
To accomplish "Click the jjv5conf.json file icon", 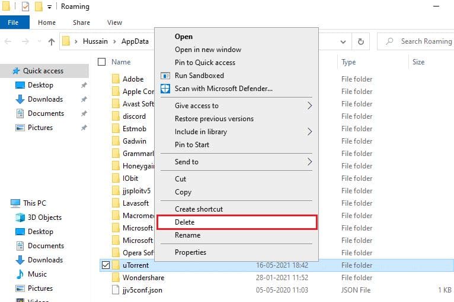I will 116,290.
